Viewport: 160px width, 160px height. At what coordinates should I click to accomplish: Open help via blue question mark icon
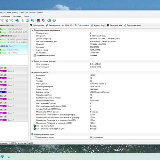tap(49, 20)
